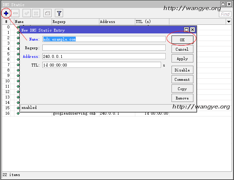Click the checkmark enable icon in toolbar

click(x=27, y=13)
